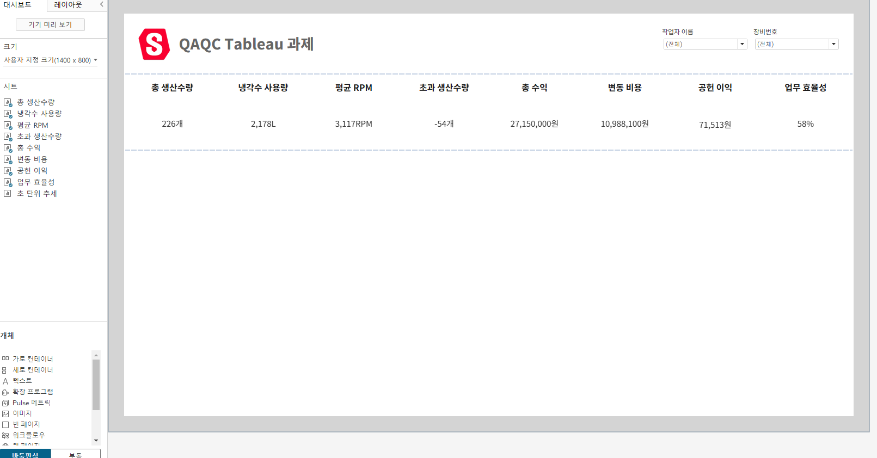Open the 장비번호 filter dropdown
877x458 pixels.
(796, 44)
